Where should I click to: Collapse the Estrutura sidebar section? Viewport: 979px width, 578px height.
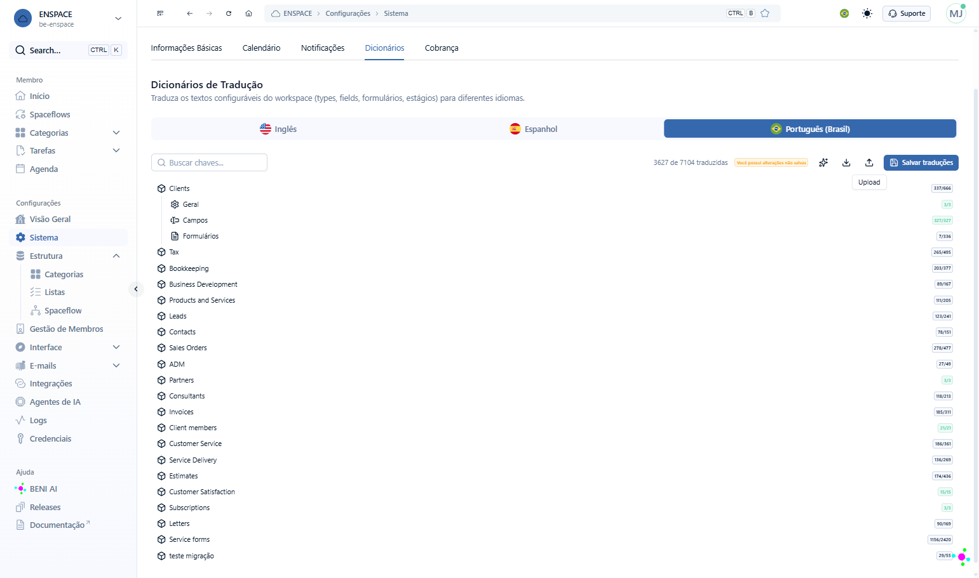(116, 256)
